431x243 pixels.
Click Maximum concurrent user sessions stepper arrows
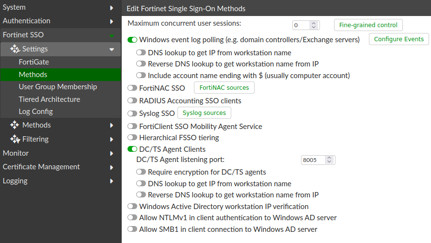[x=313, y=25]
